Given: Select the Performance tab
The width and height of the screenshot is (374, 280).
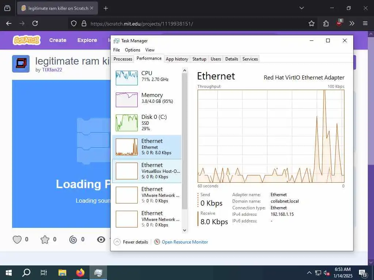Looking at the screenshot, I should click(x=149, y=58).
